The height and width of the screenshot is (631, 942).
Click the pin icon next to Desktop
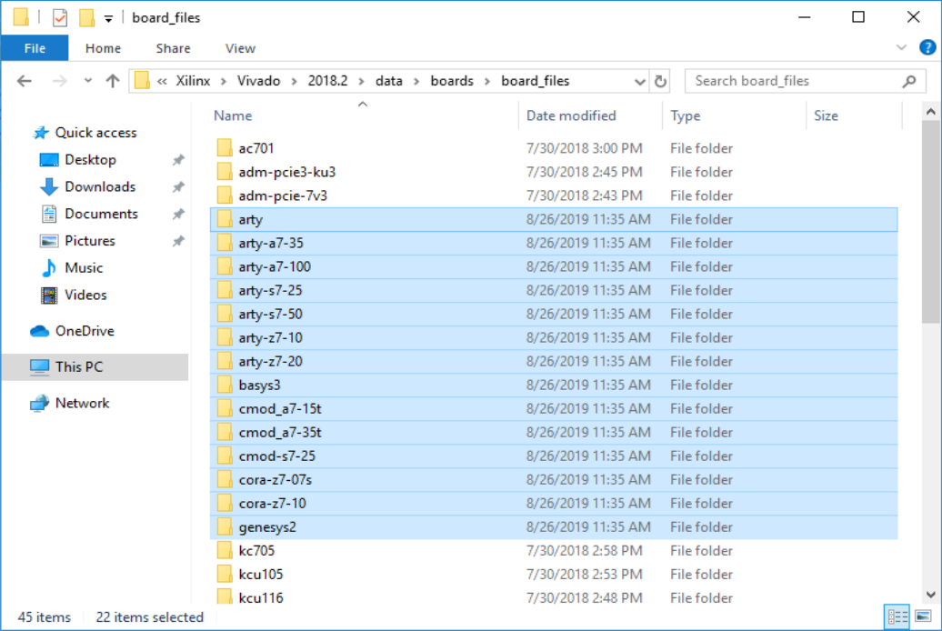coord(178,160)
